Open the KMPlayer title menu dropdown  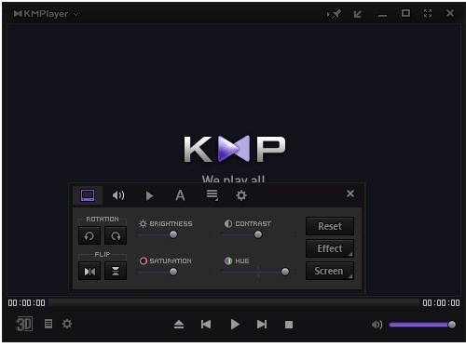(75, 14)
